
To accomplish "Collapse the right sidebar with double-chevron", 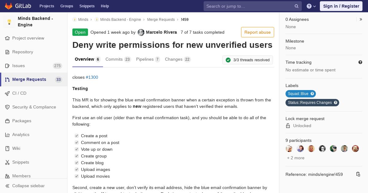I will tap(361, 19).
